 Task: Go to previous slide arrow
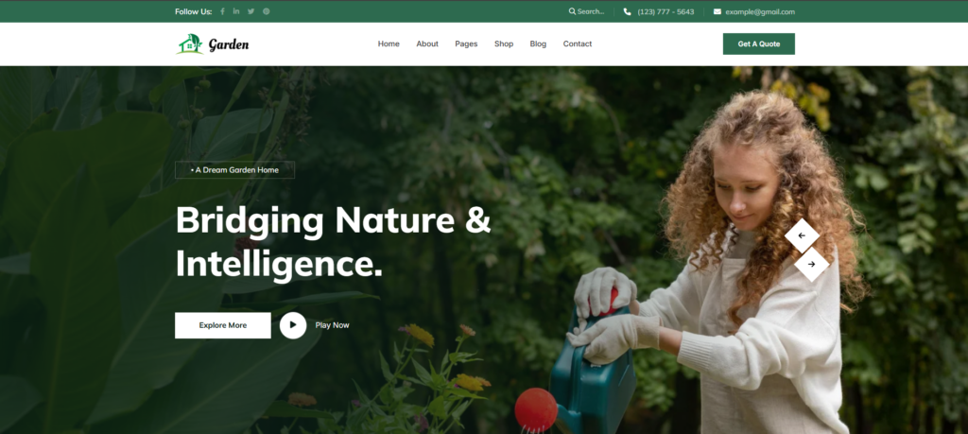[802, 235]
